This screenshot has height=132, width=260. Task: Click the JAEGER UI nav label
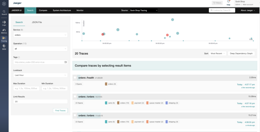17,10
